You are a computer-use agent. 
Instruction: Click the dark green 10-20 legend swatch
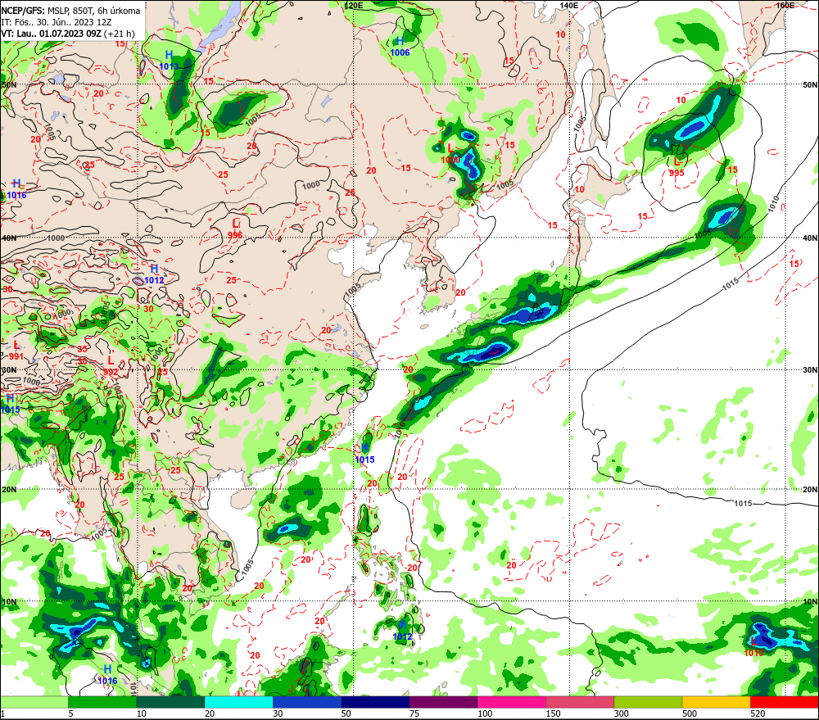click(170, 702)
